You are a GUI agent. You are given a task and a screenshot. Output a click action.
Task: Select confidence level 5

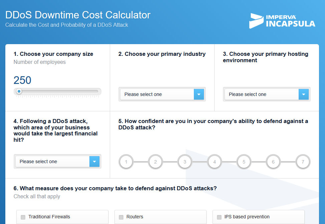244,162
